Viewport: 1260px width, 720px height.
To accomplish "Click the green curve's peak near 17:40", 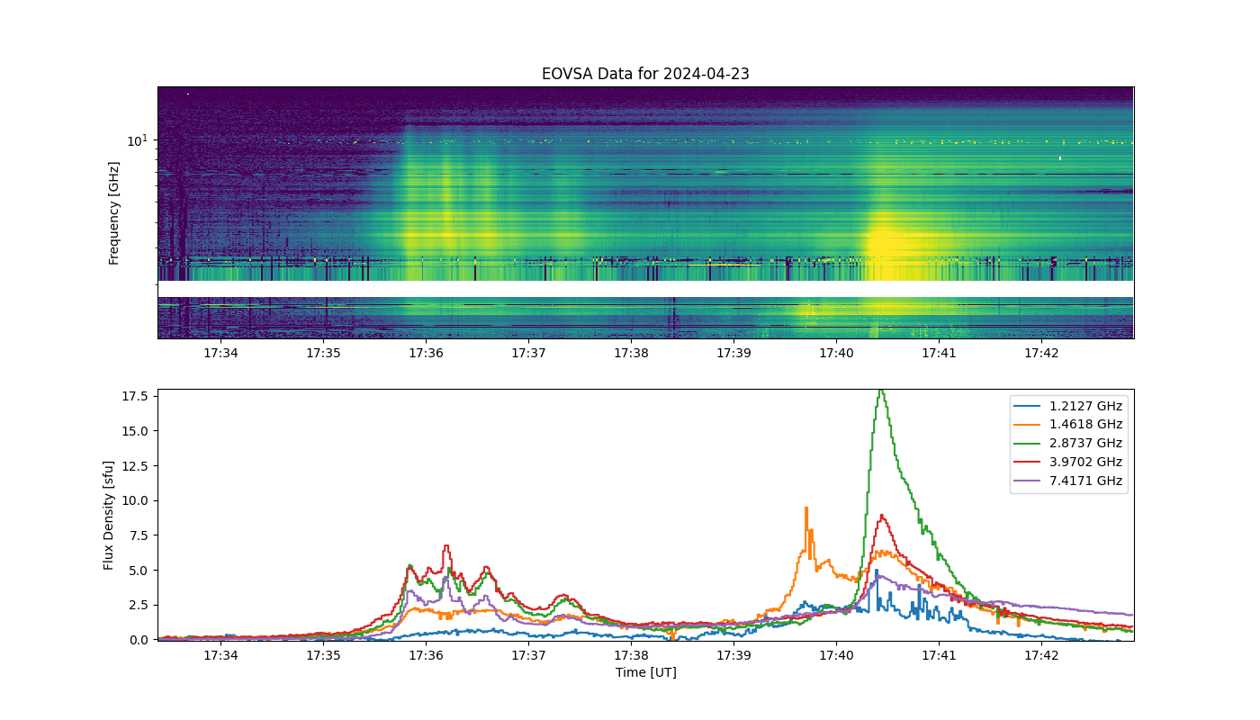I will [x=880, y=391].
